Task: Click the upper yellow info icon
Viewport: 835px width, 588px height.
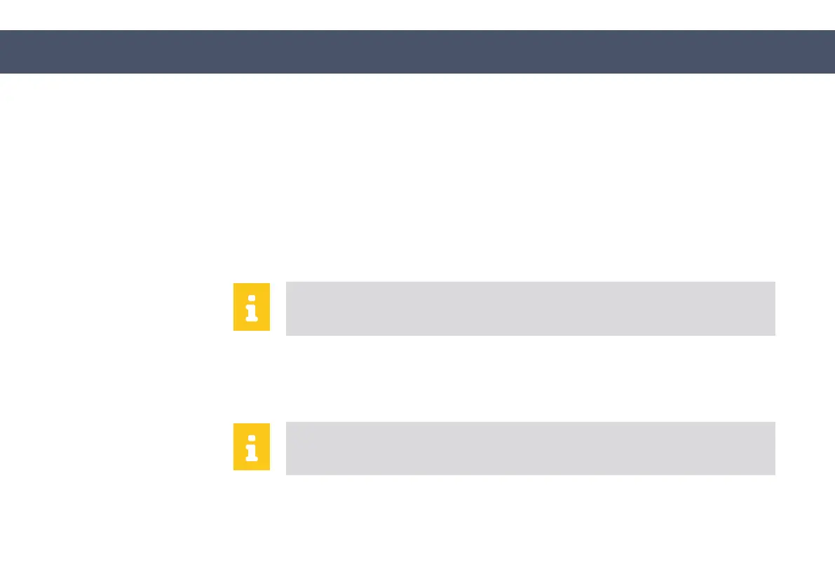Action: [x=251, y=308]
